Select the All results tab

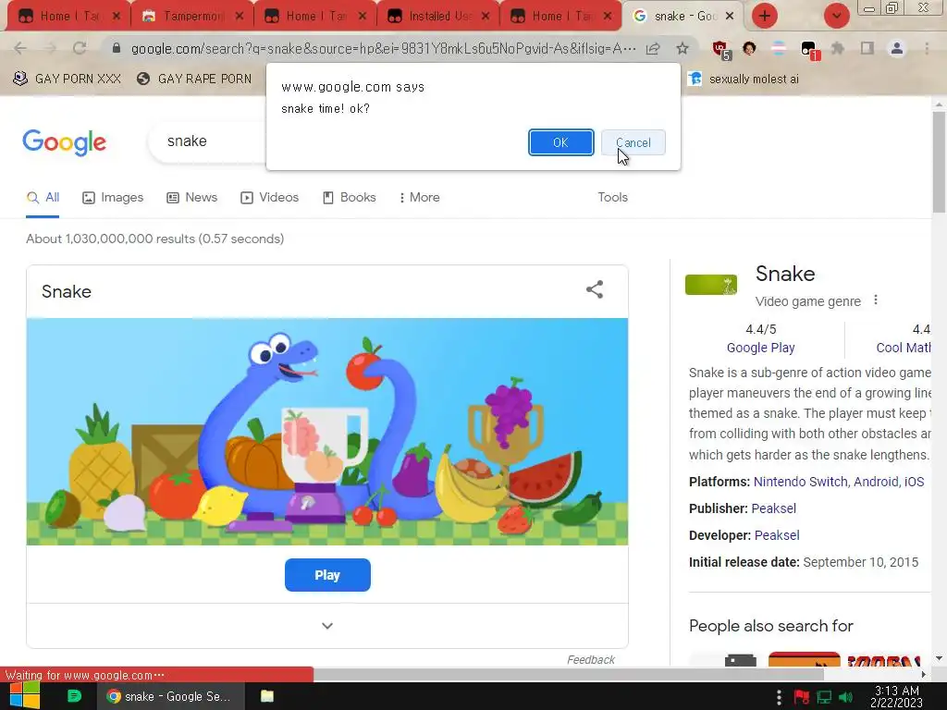pos(43,198)
